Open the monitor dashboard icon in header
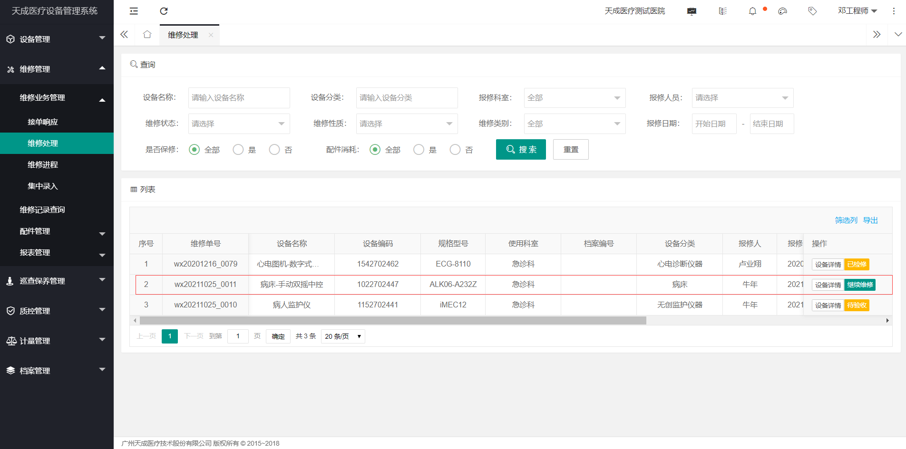The height and width of the screenshot is (449, 906). (692, 11)
